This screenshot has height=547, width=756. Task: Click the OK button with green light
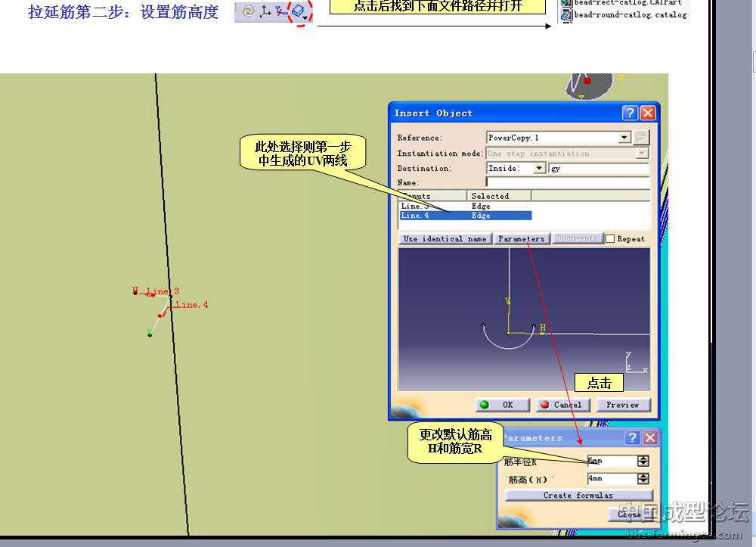click(x=502, y=405)
